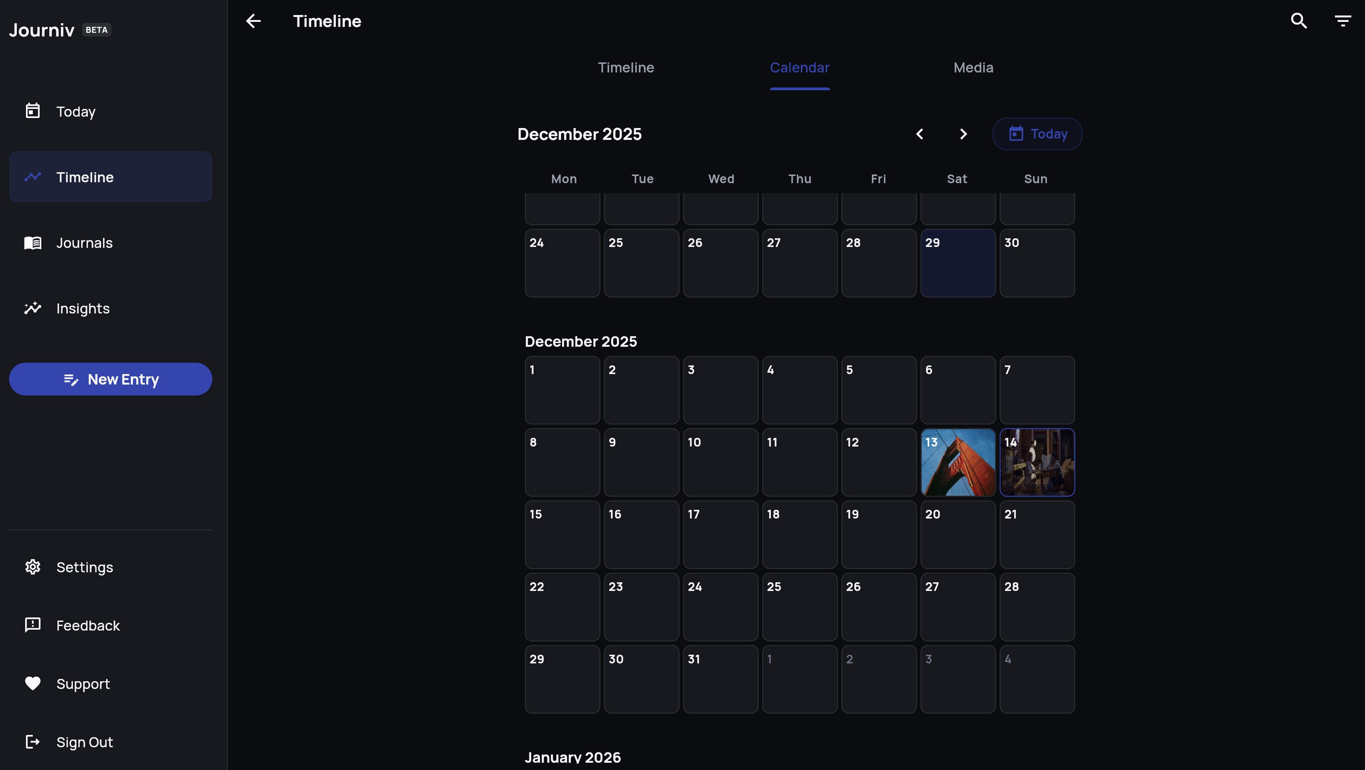Open Feedback from the sidebar
Viewport: 1365px width, 770px height.
pos(88,625)
